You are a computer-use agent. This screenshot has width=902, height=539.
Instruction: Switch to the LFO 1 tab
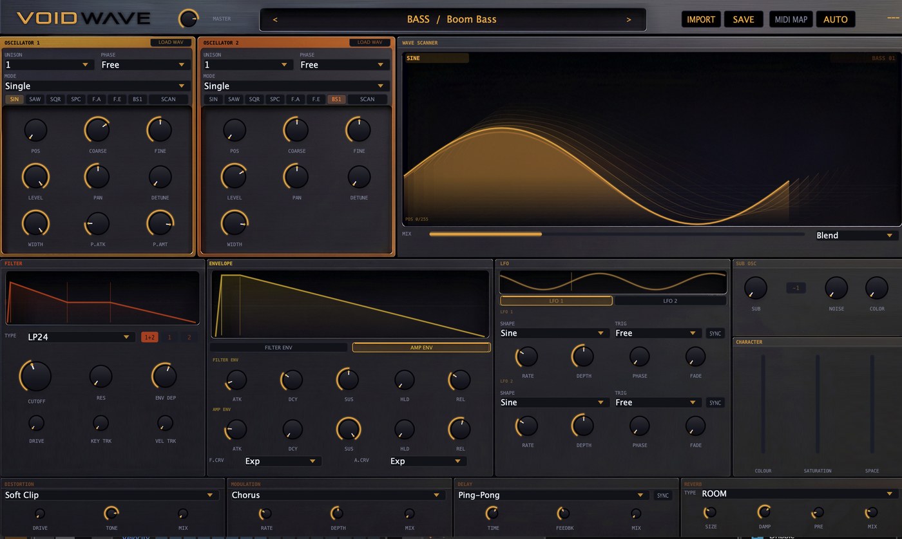coord(556,301)
